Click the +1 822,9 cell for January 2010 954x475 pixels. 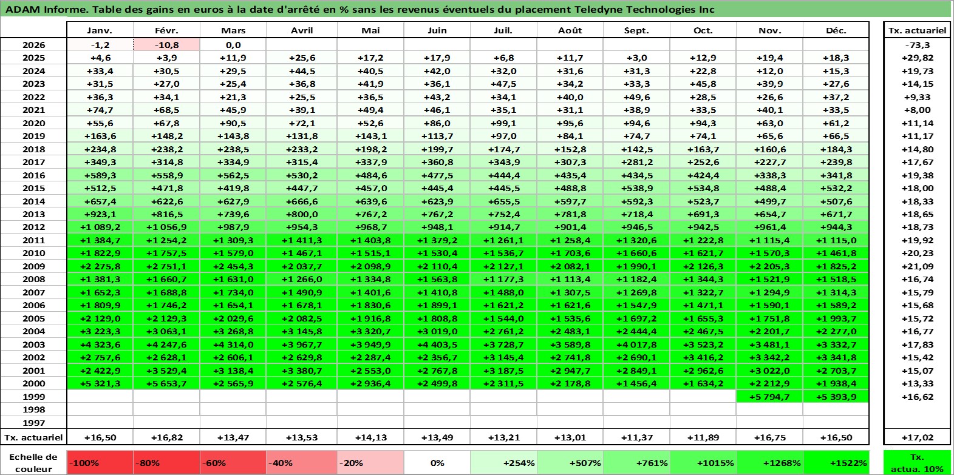point(100,253)
